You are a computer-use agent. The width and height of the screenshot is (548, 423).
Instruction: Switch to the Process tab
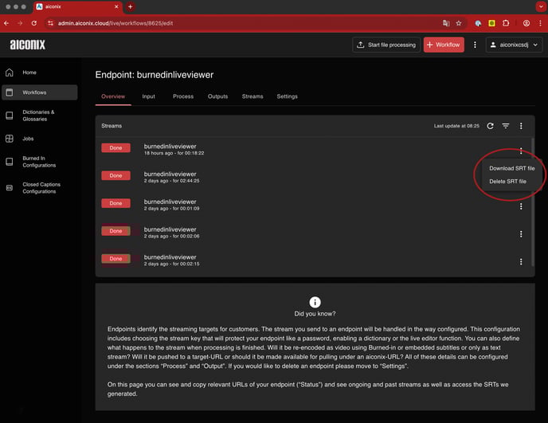click(x=183, y=96)
